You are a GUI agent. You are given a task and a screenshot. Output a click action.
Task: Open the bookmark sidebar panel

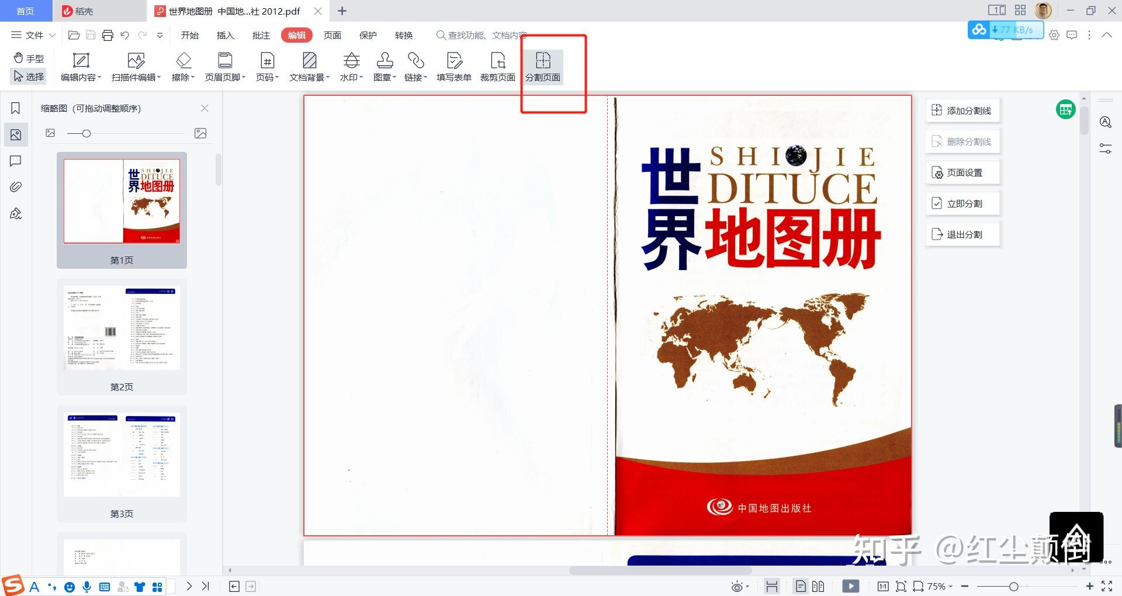pyautogui.click(x=16, y=108)
